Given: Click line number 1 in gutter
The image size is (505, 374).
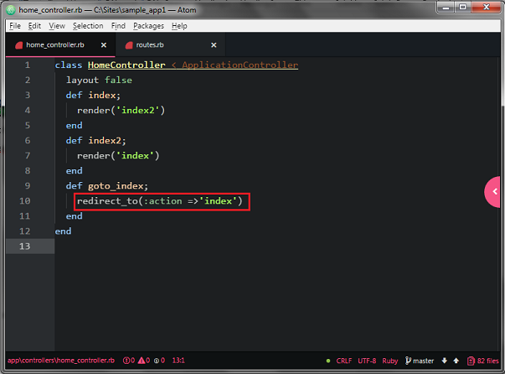Looking at the screenshot, I should pos(28,65).
